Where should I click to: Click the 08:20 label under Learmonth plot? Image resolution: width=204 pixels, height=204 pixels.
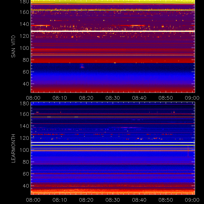coord(86,200)
